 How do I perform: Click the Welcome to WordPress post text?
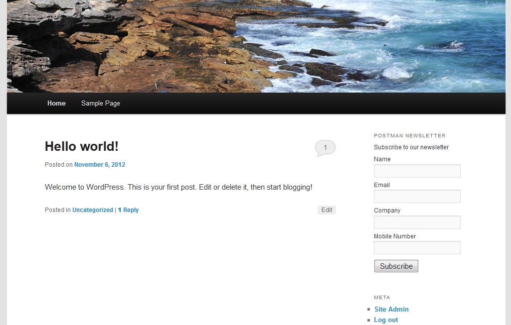[178, 188]
